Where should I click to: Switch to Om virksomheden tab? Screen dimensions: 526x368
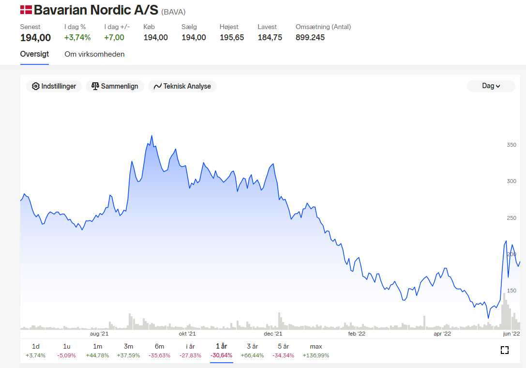(94, 54)
